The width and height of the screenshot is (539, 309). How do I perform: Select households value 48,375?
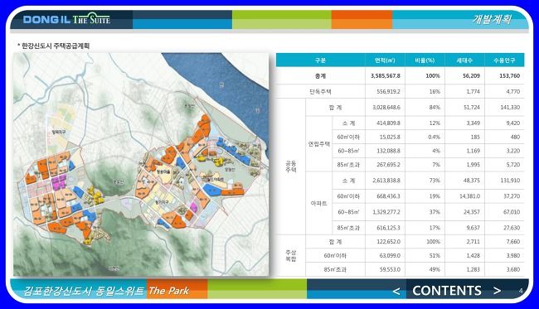[472, 181]
